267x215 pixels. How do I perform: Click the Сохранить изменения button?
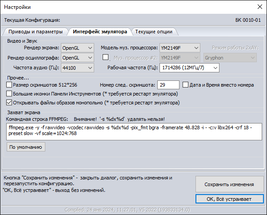[x=229, y=184]
